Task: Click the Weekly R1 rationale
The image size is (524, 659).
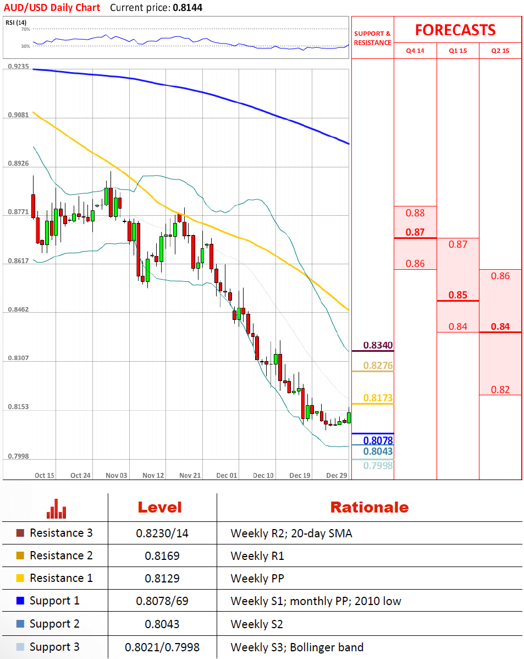Action: (257, 556)
